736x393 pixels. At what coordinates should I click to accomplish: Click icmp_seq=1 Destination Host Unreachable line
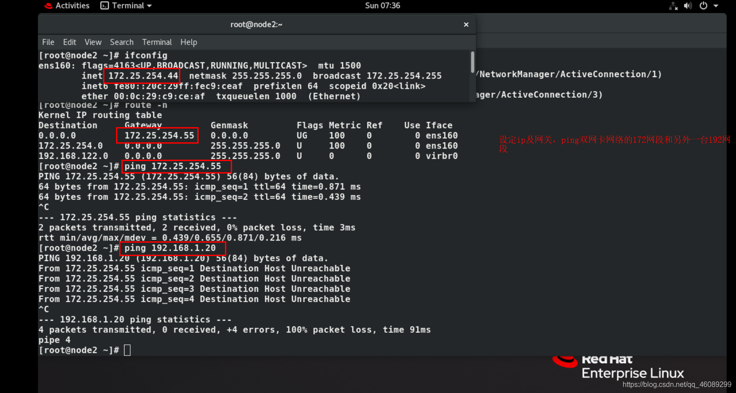pyautogui.click(x=194, y=269)
